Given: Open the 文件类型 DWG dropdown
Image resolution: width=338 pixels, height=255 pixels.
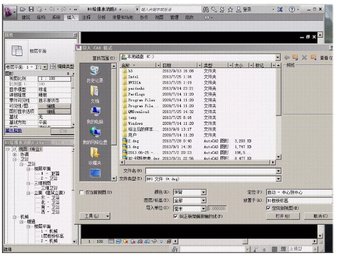Looking at the screenshot, I should [x=278, y=179].
